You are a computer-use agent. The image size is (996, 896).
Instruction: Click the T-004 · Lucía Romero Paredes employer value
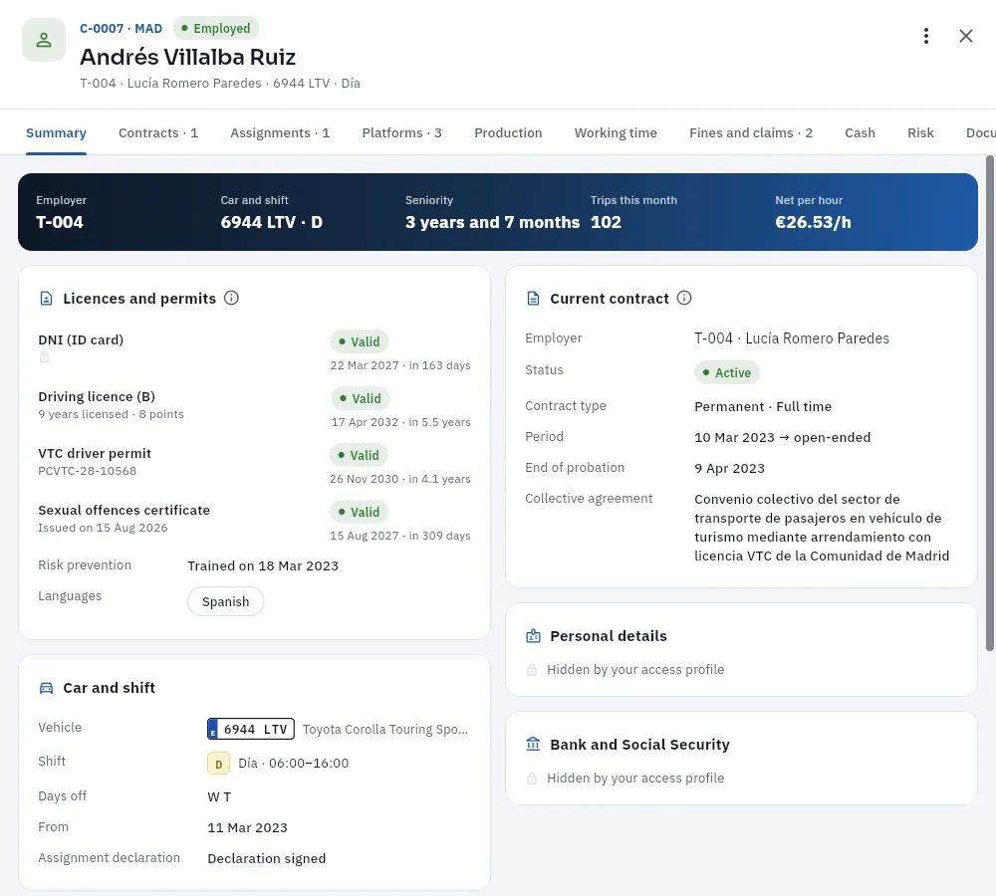point(792,338)
